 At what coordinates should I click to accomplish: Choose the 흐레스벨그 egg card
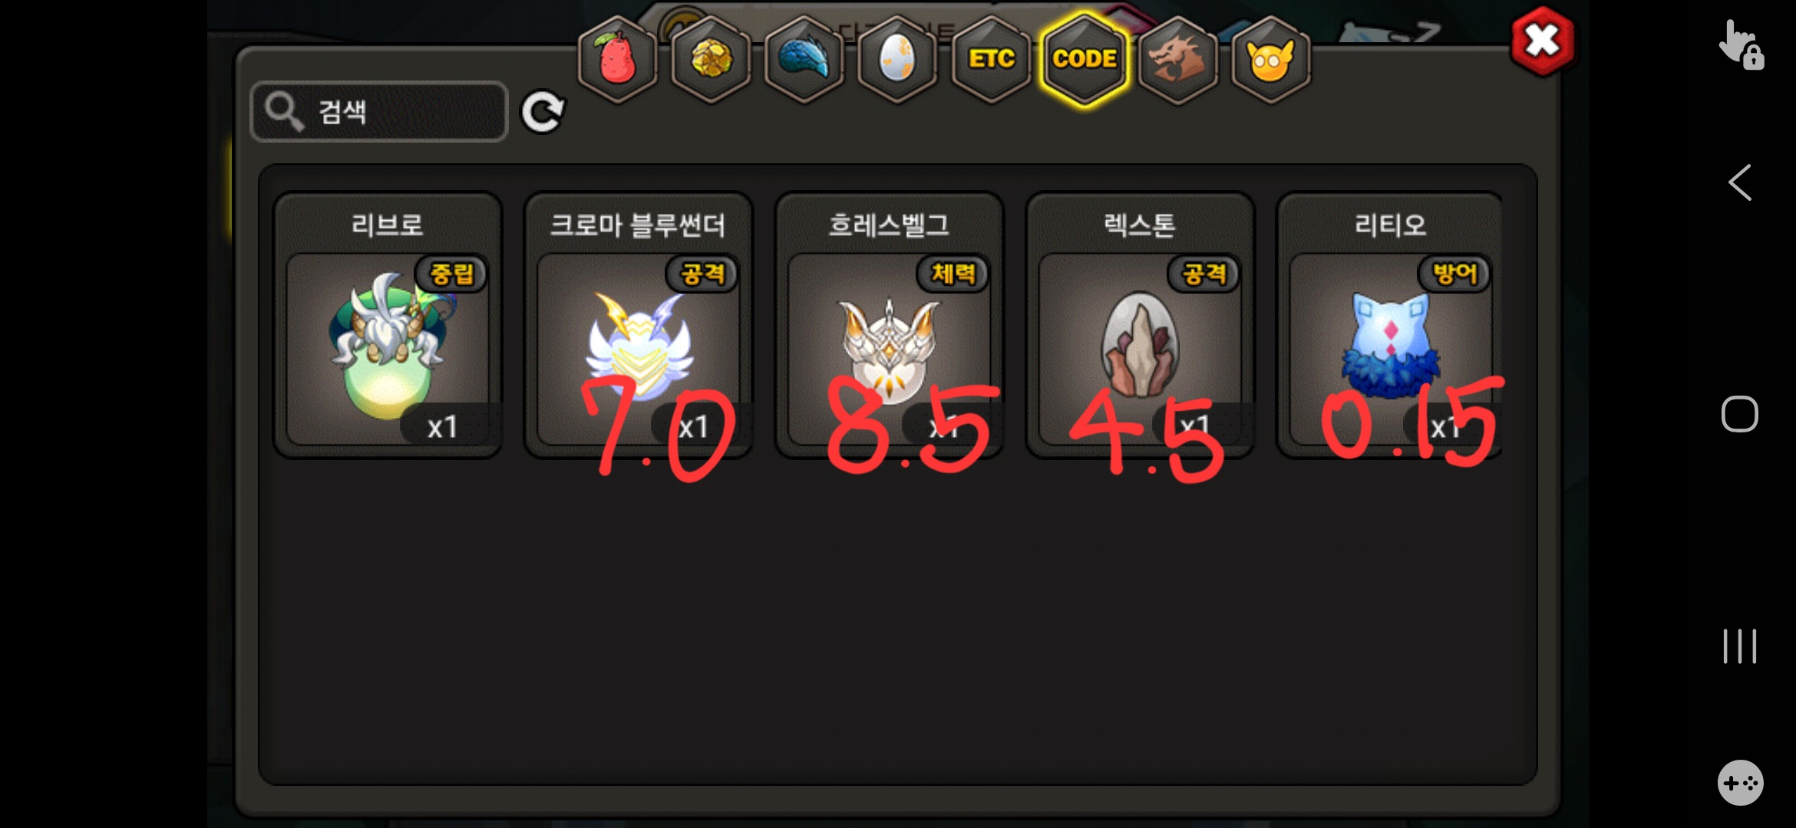pyautogui.click(x=889, y=325)
